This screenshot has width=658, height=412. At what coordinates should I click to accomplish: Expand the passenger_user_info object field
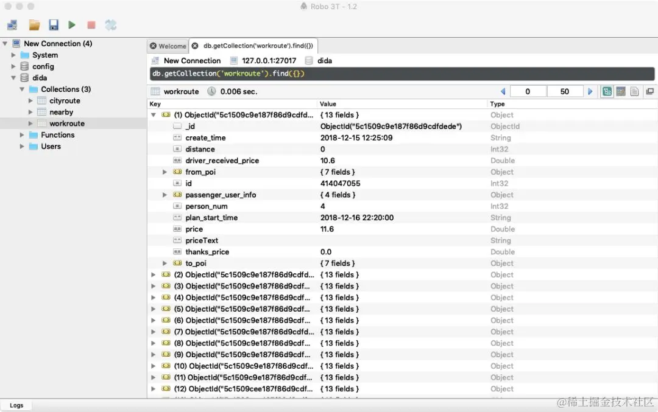[x=165, y=195]
